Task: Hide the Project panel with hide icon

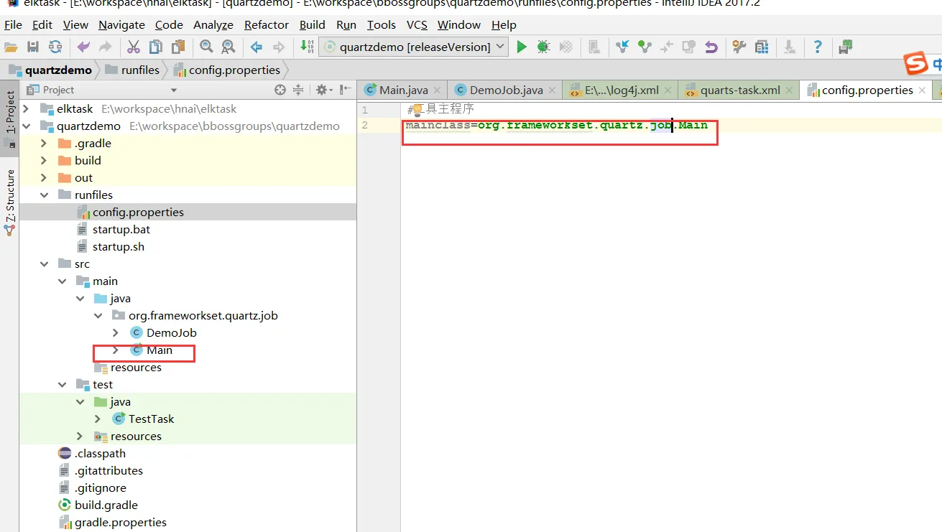Action: [346, 90]
